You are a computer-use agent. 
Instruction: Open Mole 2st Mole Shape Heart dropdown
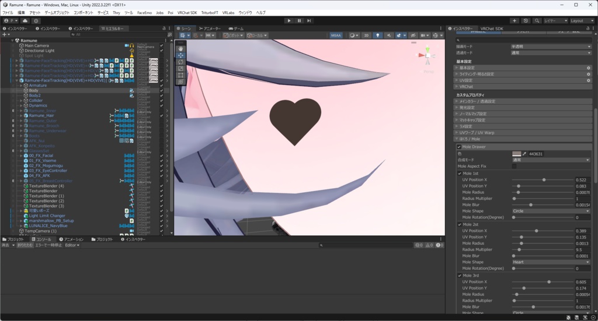click(x=551, y=262)
